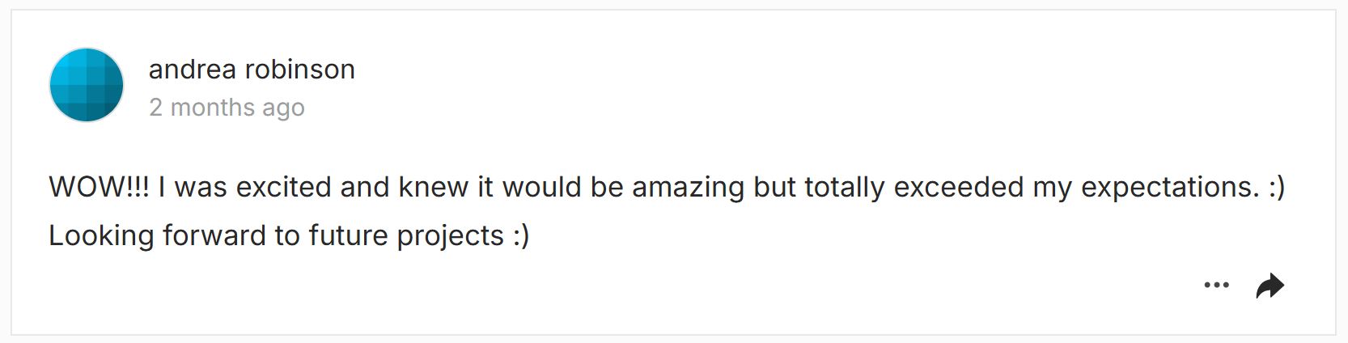
Task: Click the smiley after 'future projects'
Action: point(521,236)
